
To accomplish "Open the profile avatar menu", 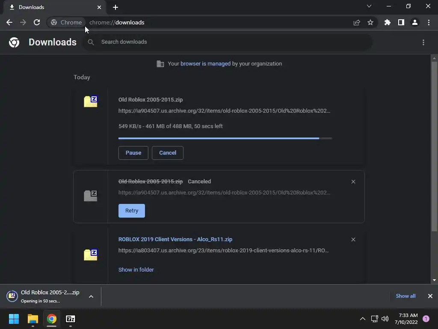I will 415,22.
